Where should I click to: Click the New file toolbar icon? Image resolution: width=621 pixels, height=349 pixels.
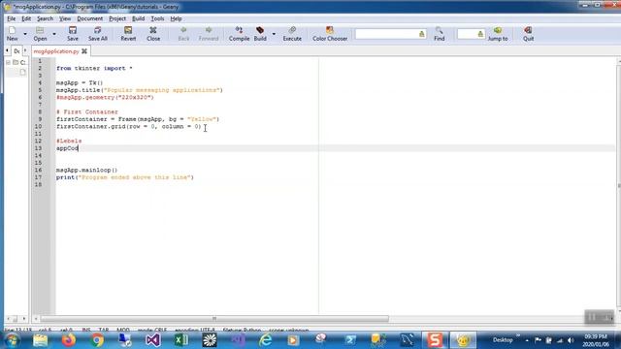coord(13,34)
